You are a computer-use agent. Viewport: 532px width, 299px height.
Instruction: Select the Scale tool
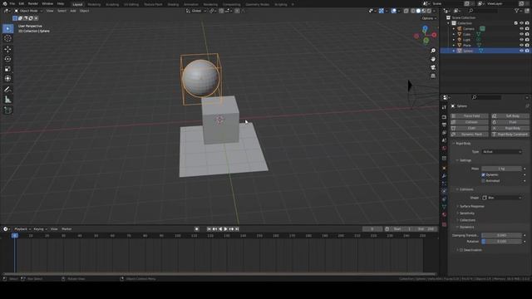[x=7, y=69]
